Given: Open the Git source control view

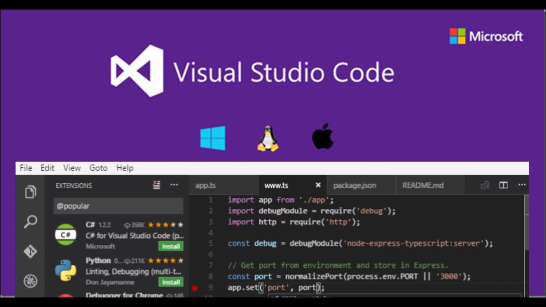Looking at the screenshot, I should 30,252.
